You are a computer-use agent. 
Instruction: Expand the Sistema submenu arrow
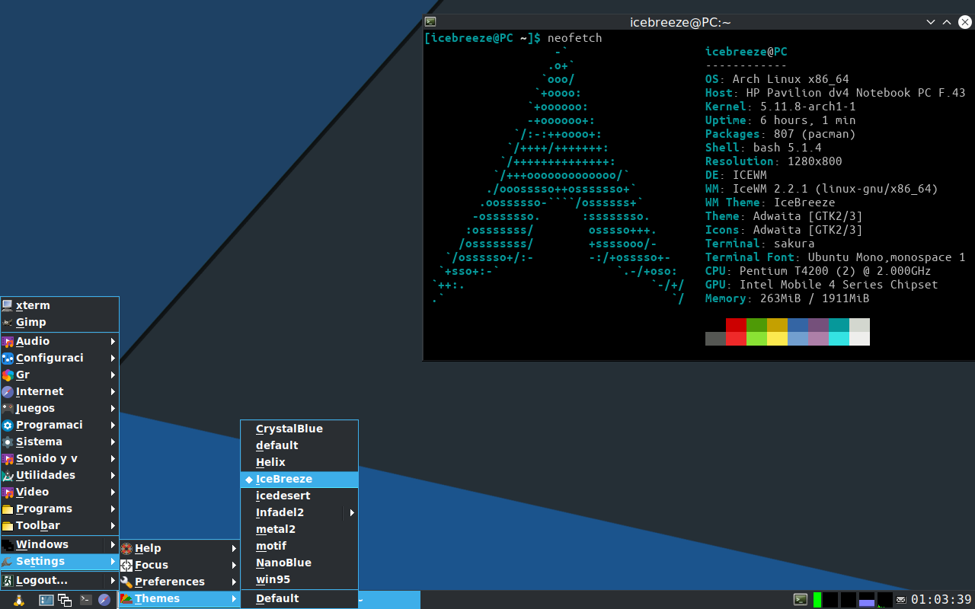(113, 442)
